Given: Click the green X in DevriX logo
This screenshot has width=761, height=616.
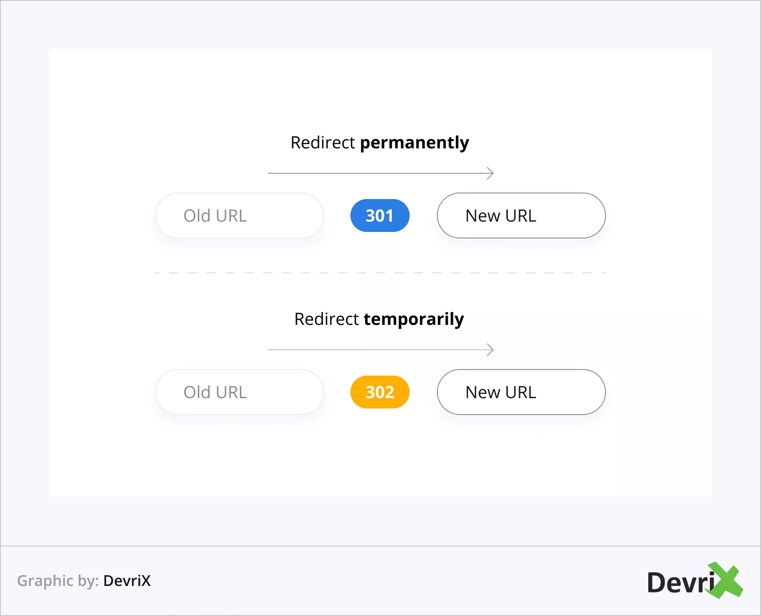Looking at the screenshot, I should [x=726, y=580].
